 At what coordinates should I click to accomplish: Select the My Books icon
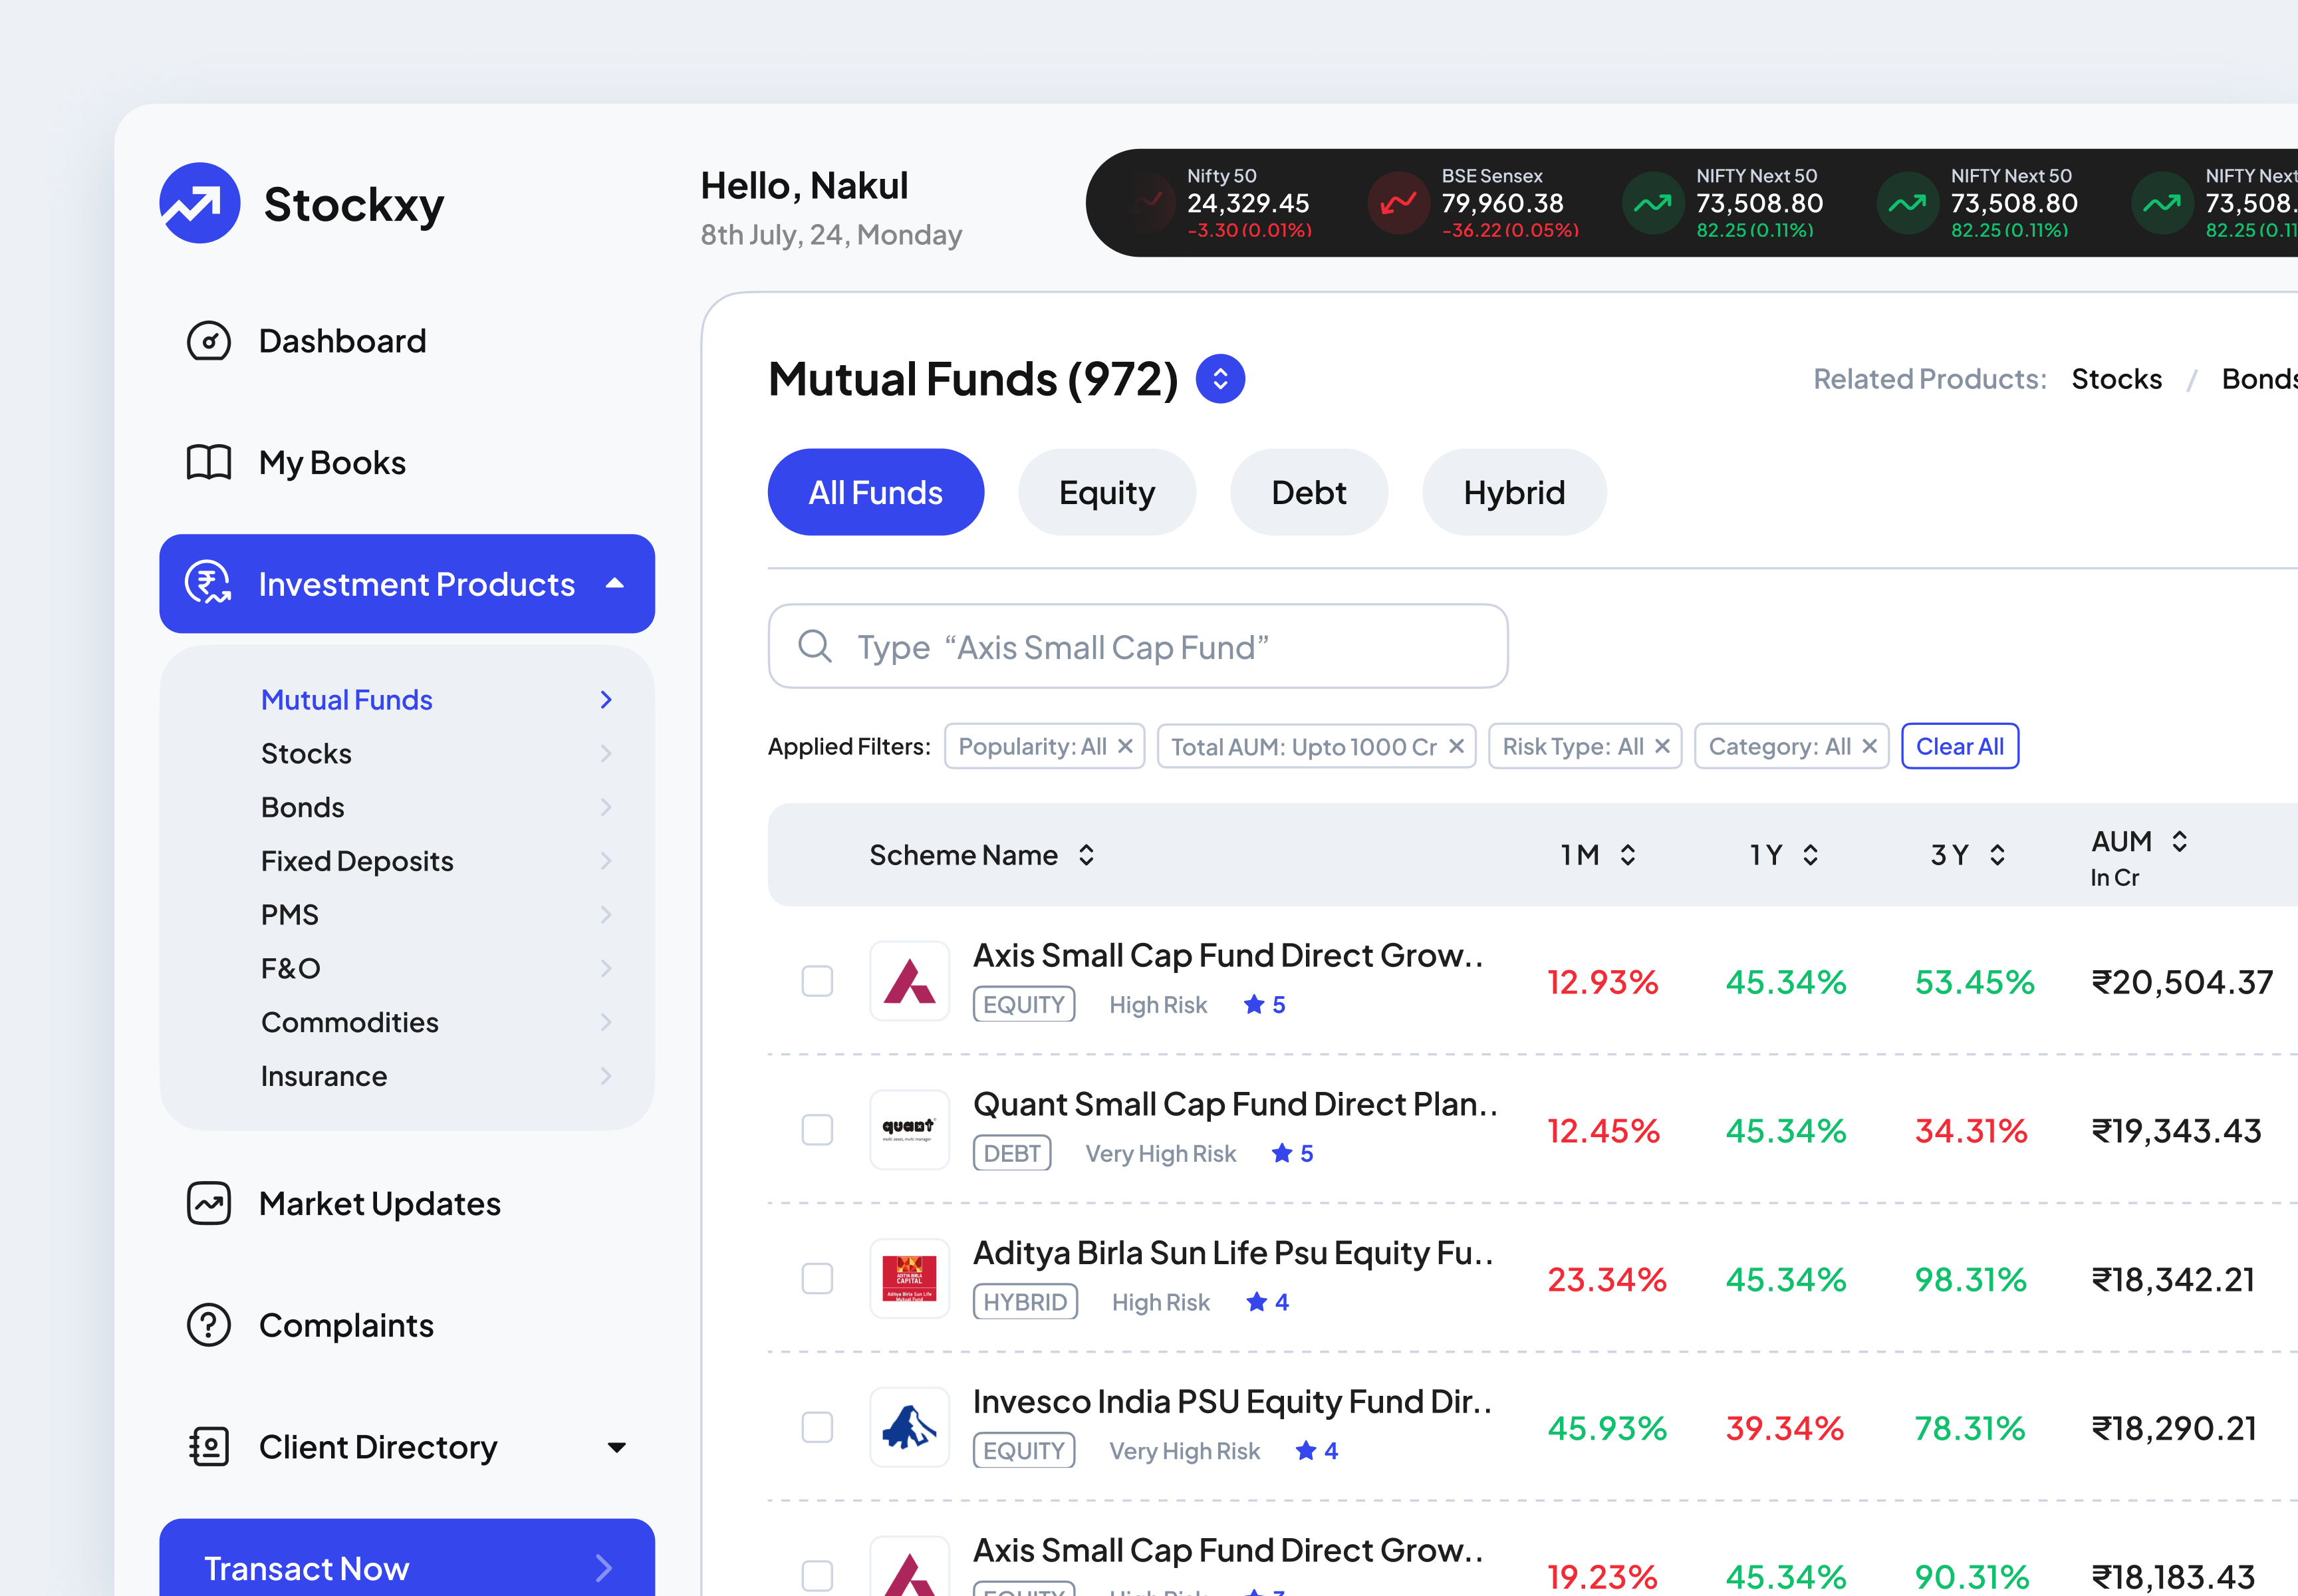click(x=208, y=462)
